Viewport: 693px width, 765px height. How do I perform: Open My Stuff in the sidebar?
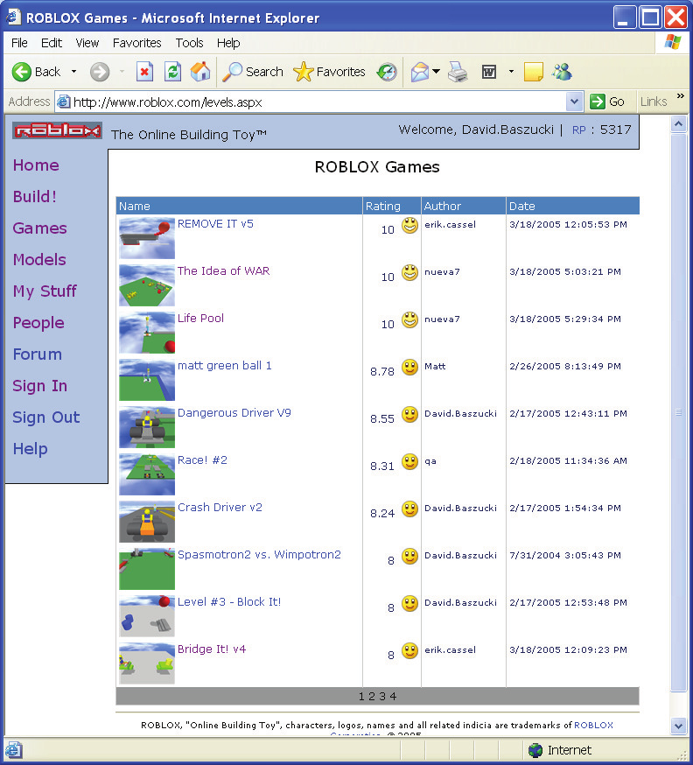click(x=45, y=291)
